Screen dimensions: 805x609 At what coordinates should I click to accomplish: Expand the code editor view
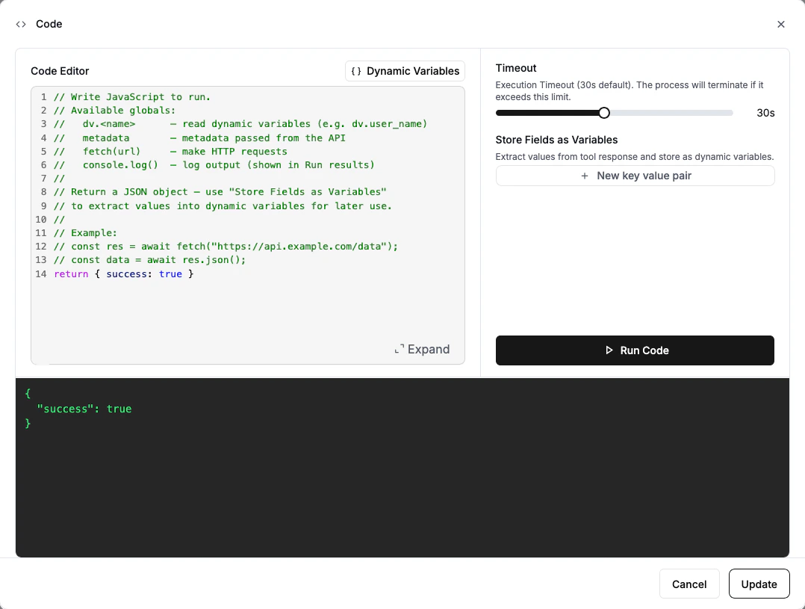tap(422, 349)
